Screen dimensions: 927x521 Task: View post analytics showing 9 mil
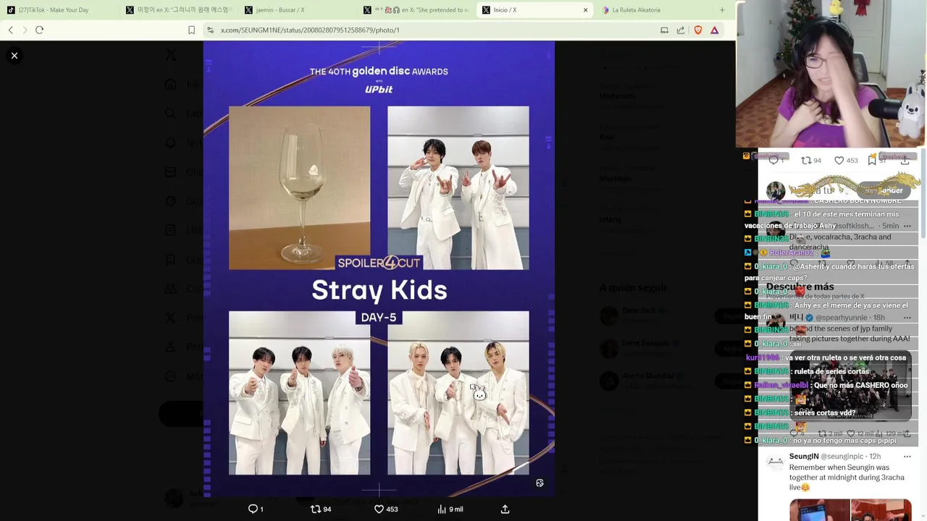(x=450, y=509)
